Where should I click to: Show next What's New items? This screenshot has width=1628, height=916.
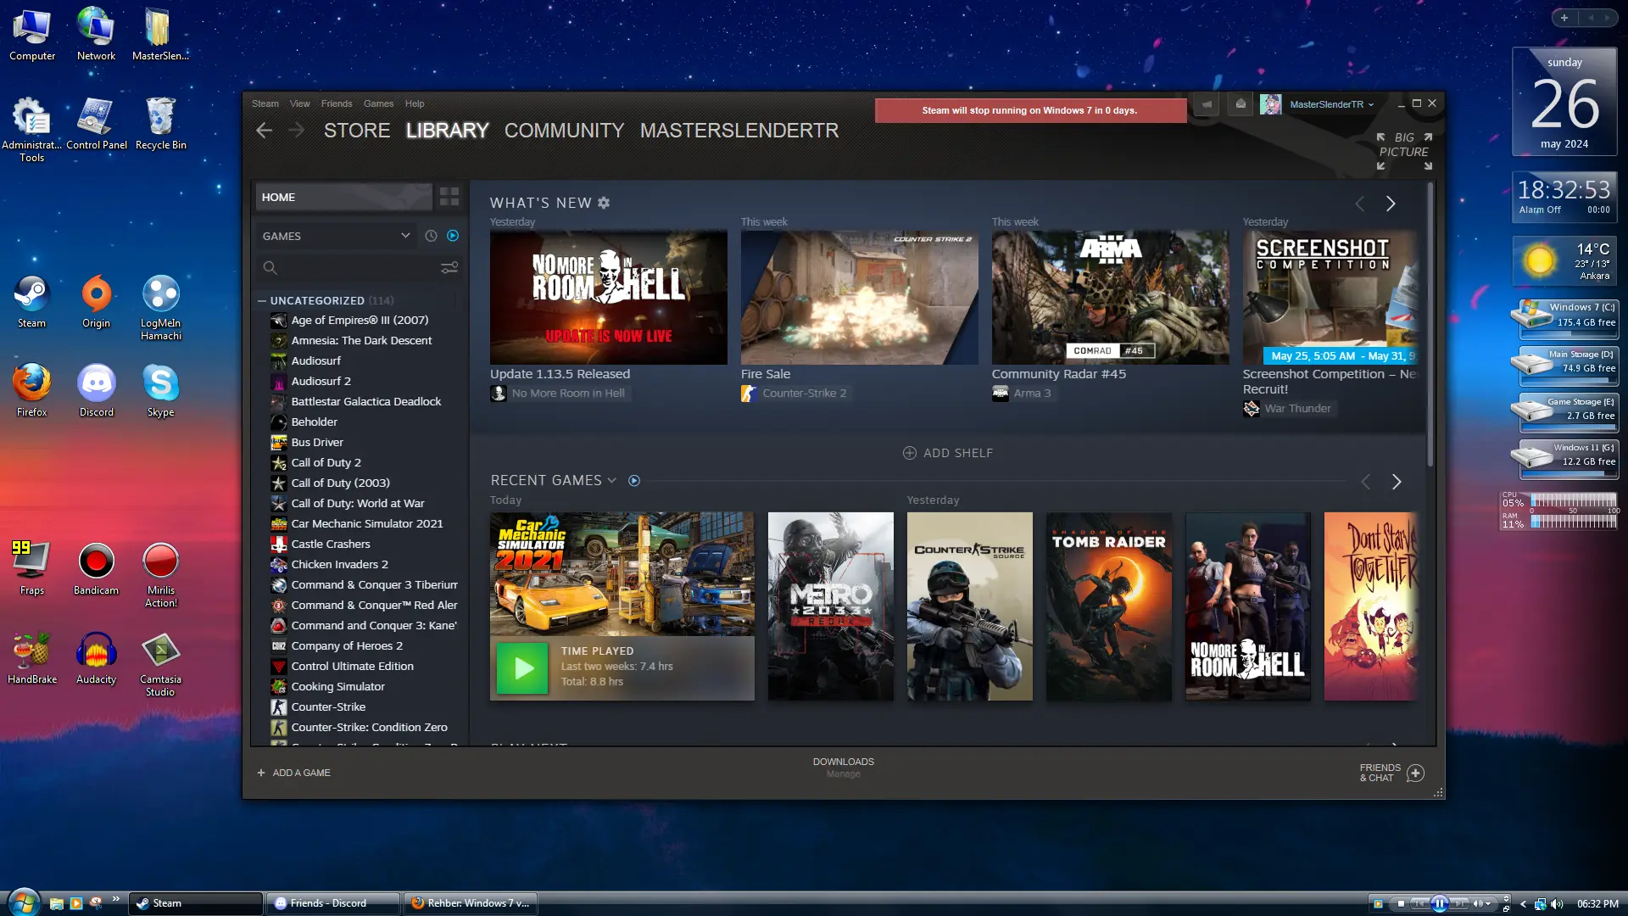coord(1391,204)
